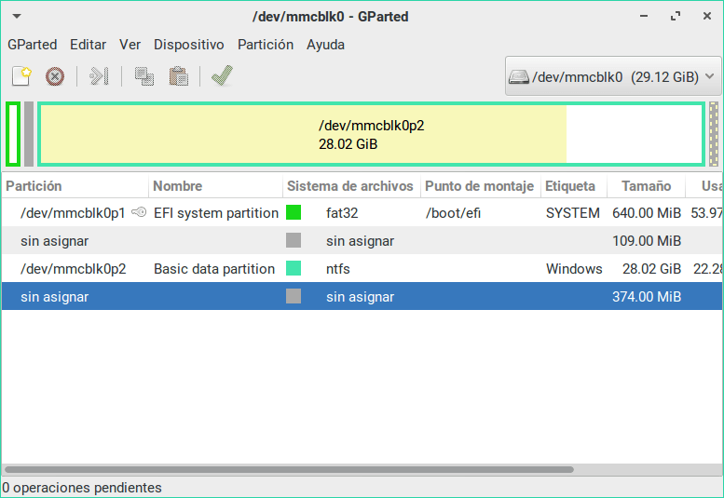
Task: Open the window menu arrow in title bar
Action: [17, 16]
